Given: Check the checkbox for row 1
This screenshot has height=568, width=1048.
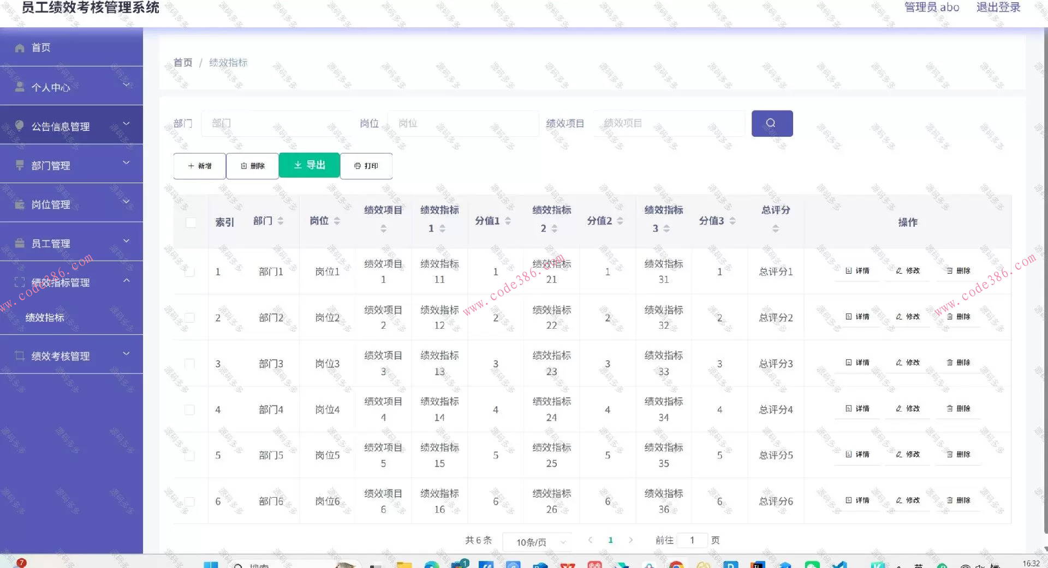Looking at the screenshot, I should pos(190,271).
